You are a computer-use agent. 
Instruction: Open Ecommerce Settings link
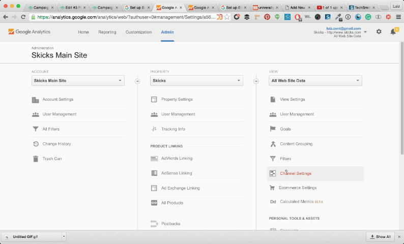(x=298, y=188)
